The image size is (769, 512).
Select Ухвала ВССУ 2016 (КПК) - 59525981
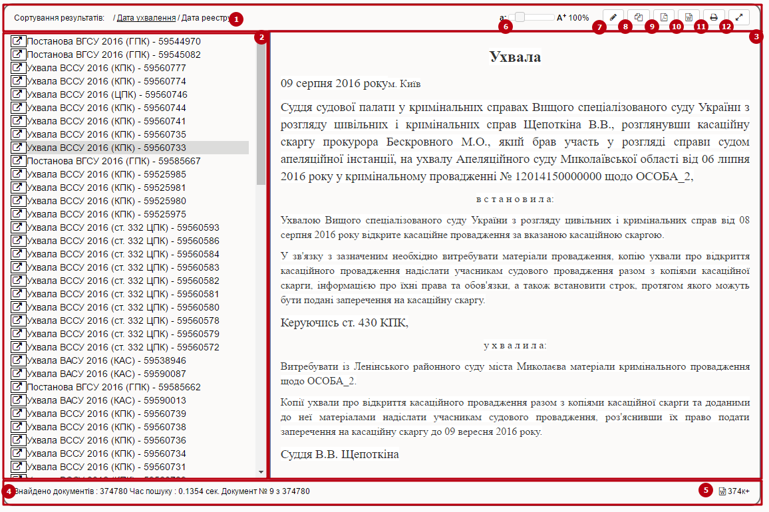[x=106, y=188]
